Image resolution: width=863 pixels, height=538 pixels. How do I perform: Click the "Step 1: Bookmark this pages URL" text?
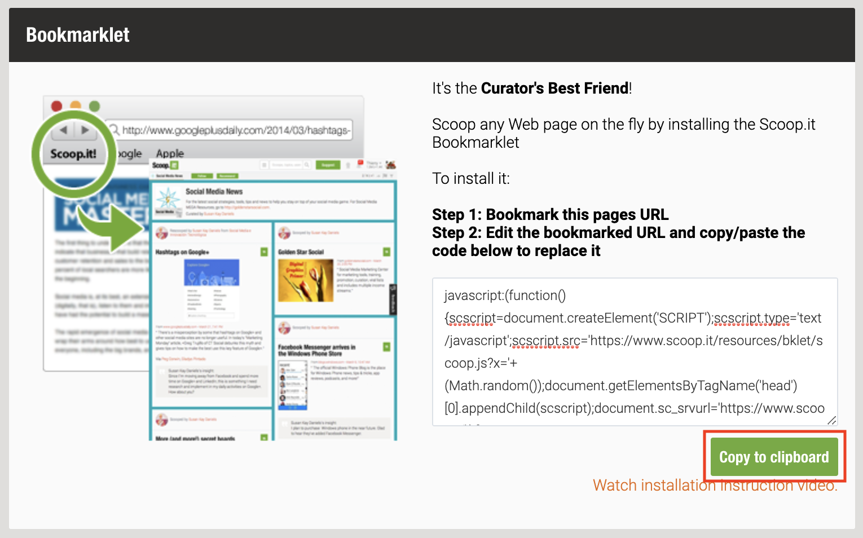pos(550,215)
